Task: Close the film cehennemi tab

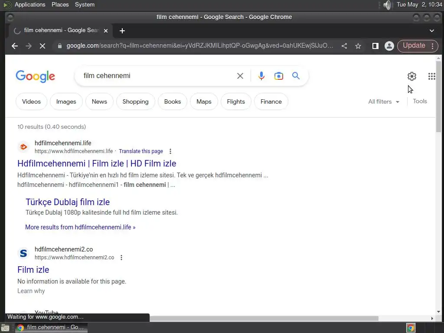Action: (x=106, y=31)
